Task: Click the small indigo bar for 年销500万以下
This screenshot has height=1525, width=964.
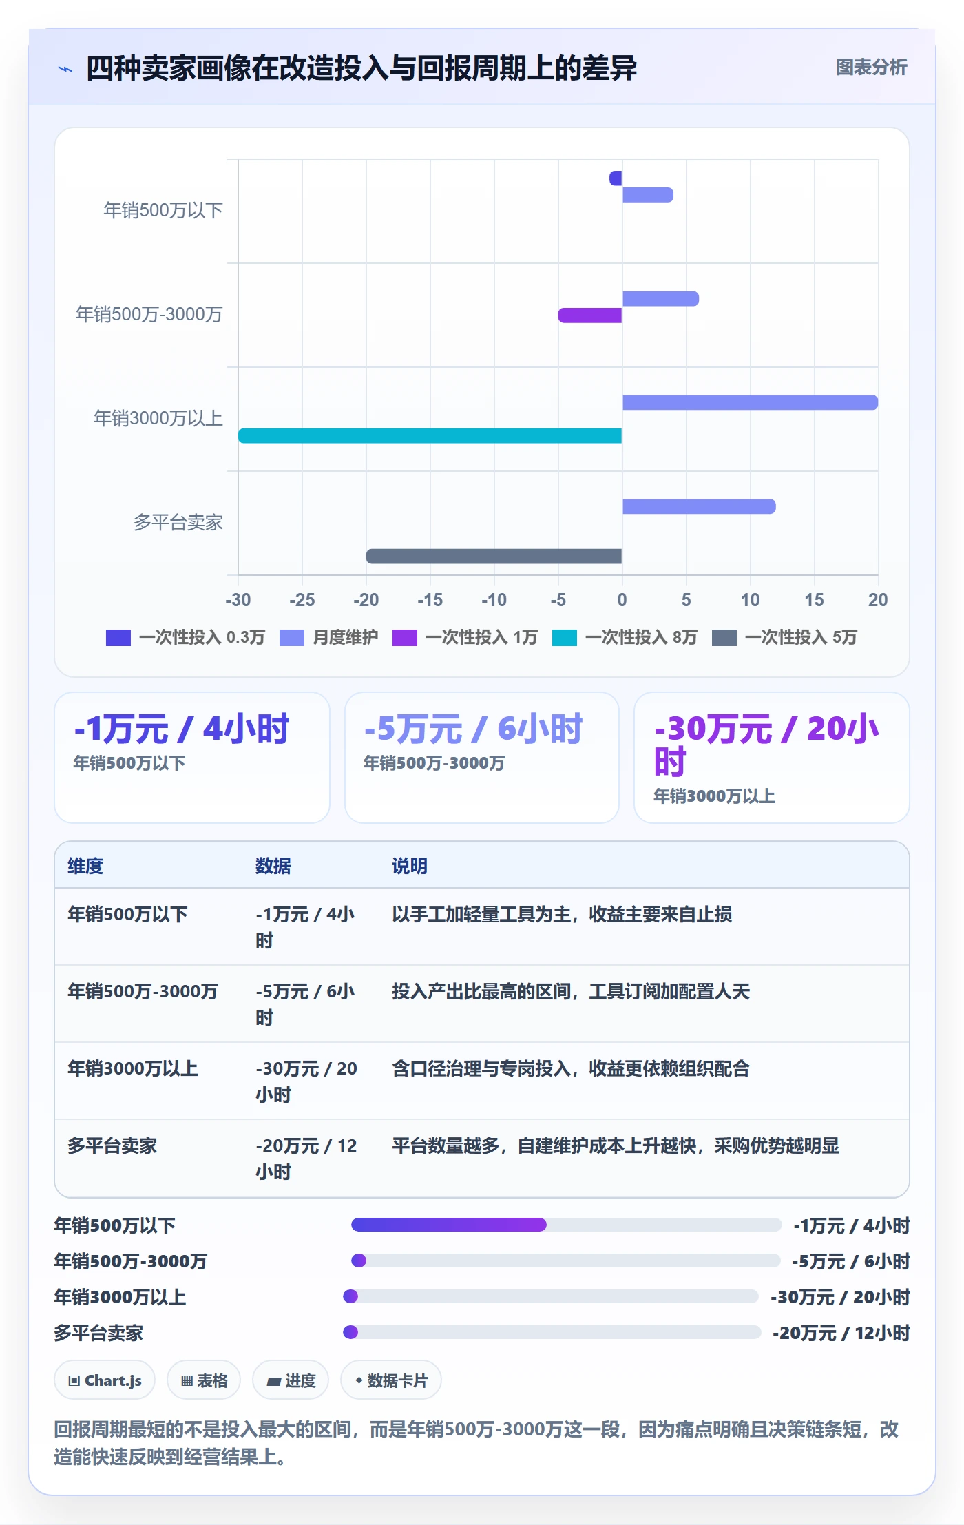Action: [x=616, y=178]
